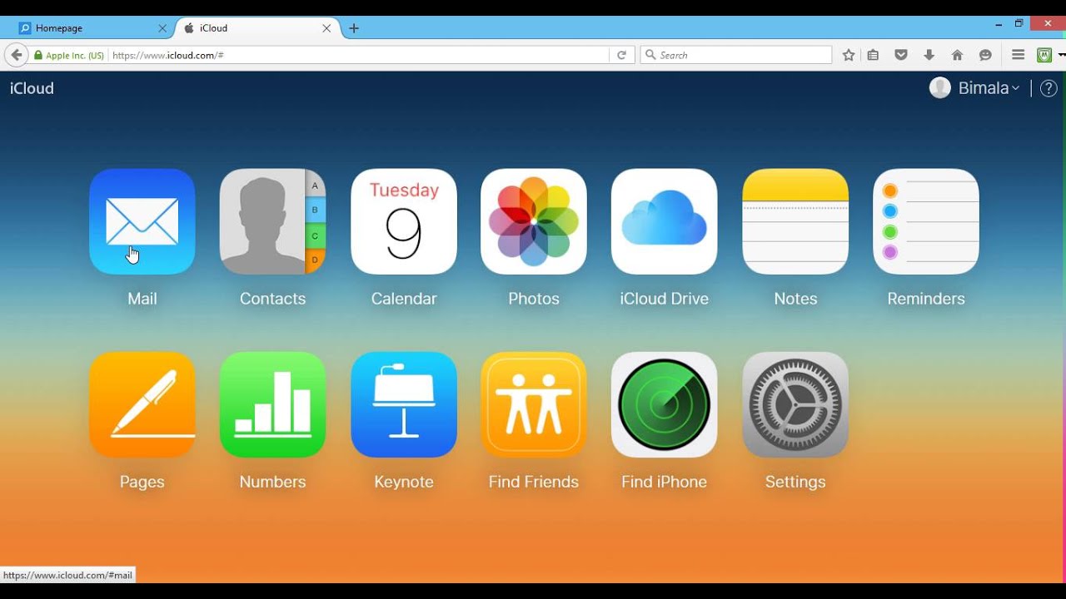
Task: Open the Notes app icon
Action: 795,221
